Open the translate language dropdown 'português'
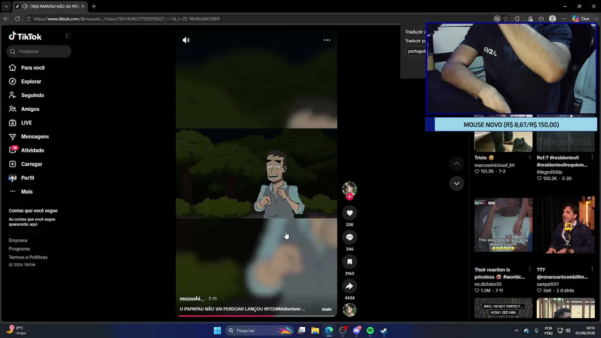The width and height of the screenshot is (601, 338). (x=416, y=51)
